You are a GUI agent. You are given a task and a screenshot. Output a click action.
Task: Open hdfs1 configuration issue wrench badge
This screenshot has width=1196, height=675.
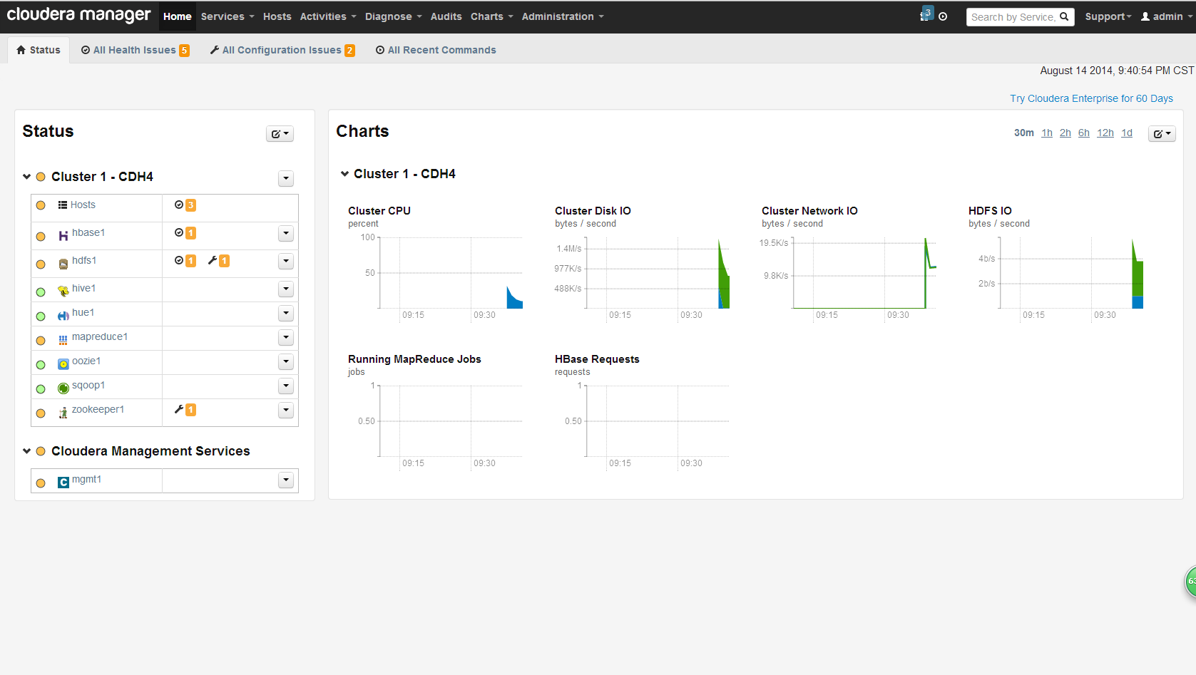[x=219, y=261]
